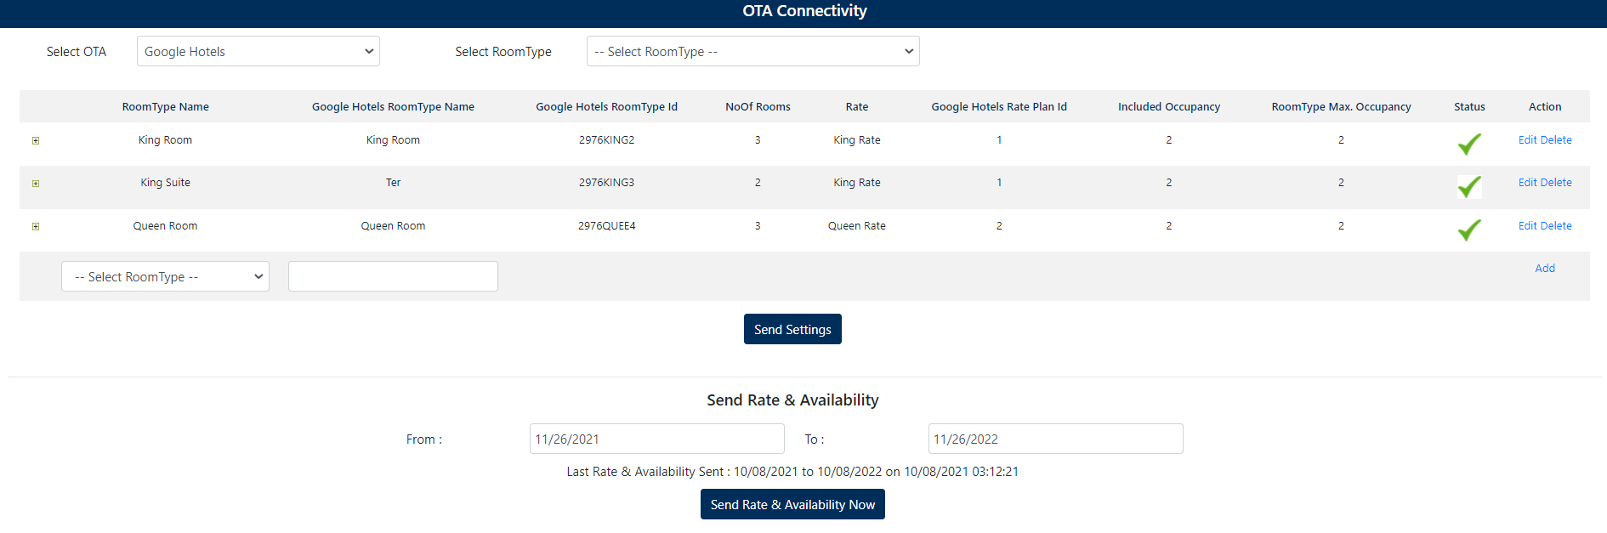Image resolution: width=1607 pixels, height=533 pixels.
Task: Delete the King Suite row
Action: [1556, 183]
